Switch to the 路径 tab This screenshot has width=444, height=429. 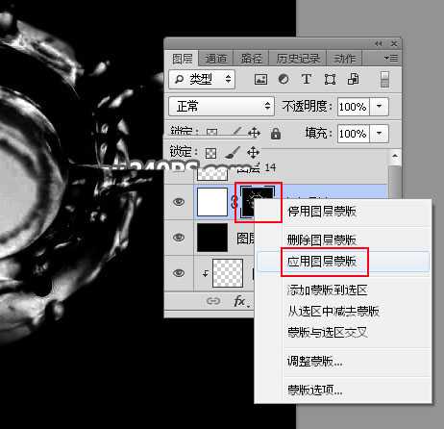point(251,59)
